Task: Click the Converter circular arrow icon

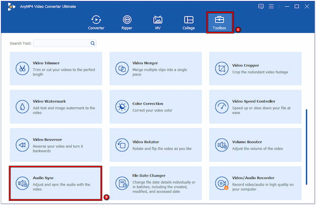Action: 96,20
